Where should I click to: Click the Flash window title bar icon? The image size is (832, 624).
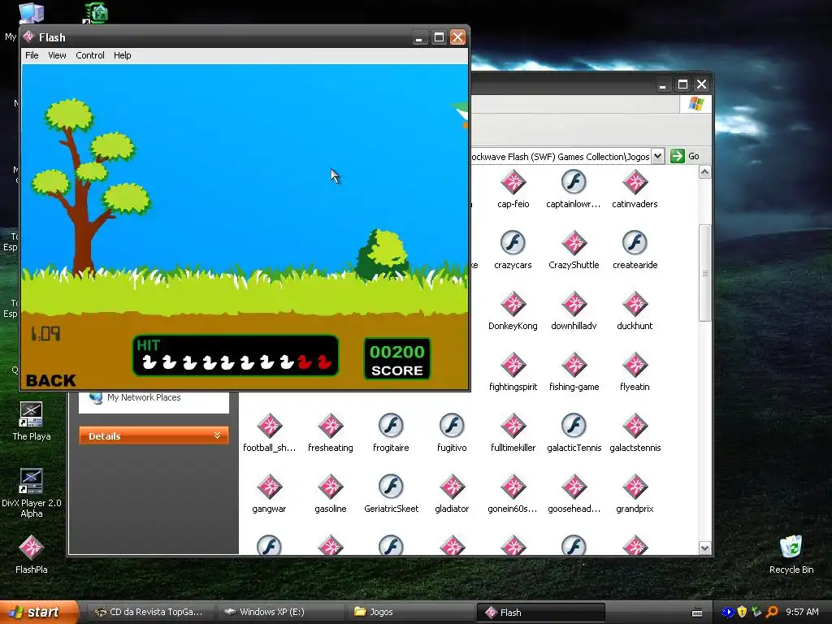click(28, 37)
